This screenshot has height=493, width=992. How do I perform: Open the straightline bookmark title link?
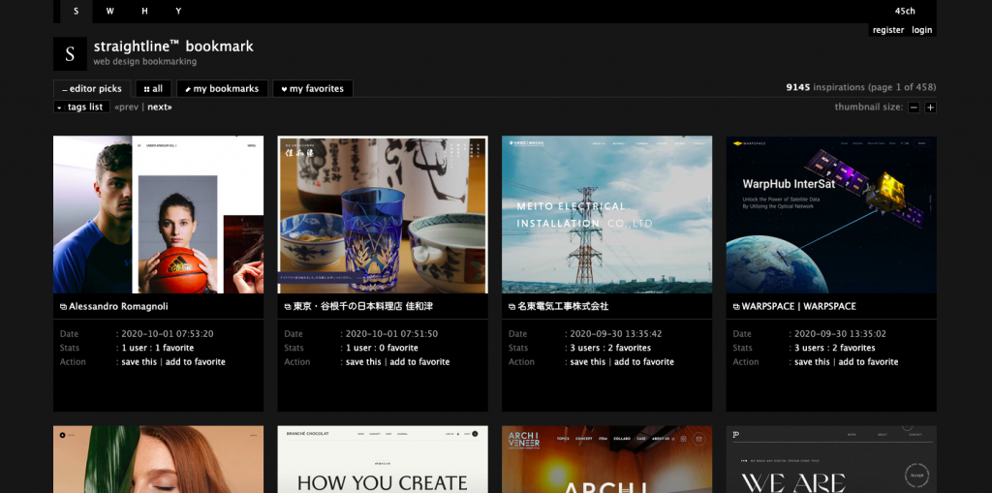(173, 46)
